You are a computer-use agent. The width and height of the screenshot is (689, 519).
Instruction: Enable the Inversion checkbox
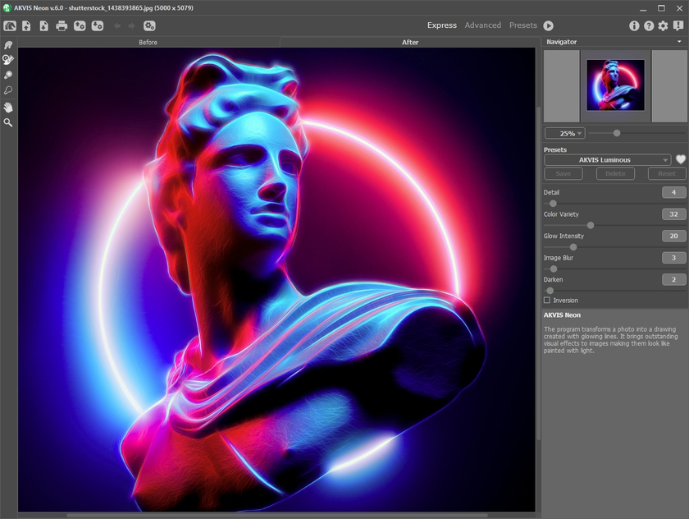547,301
